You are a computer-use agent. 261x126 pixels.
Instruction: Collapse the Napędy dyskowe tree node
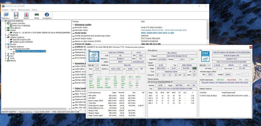pyautogui.click(x=6, y=47)
